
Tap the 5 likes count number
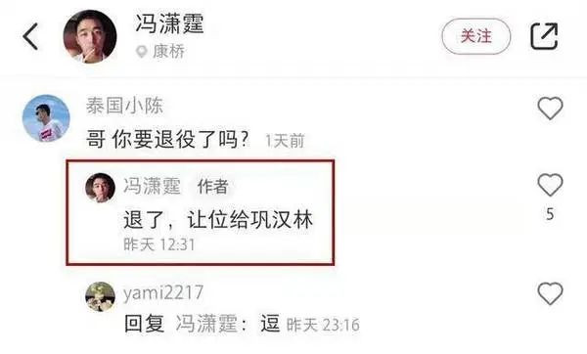pyautogui.click(x=550, y=214)
